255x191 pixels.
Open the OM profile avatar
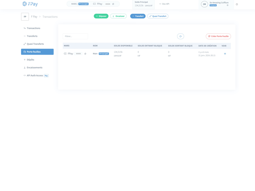(x=204, y=4)
